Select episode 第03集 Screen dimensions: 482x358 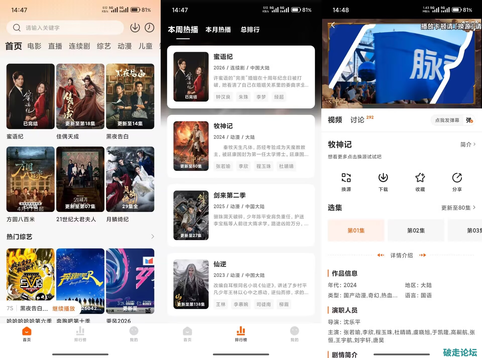(x=465, y=230)
